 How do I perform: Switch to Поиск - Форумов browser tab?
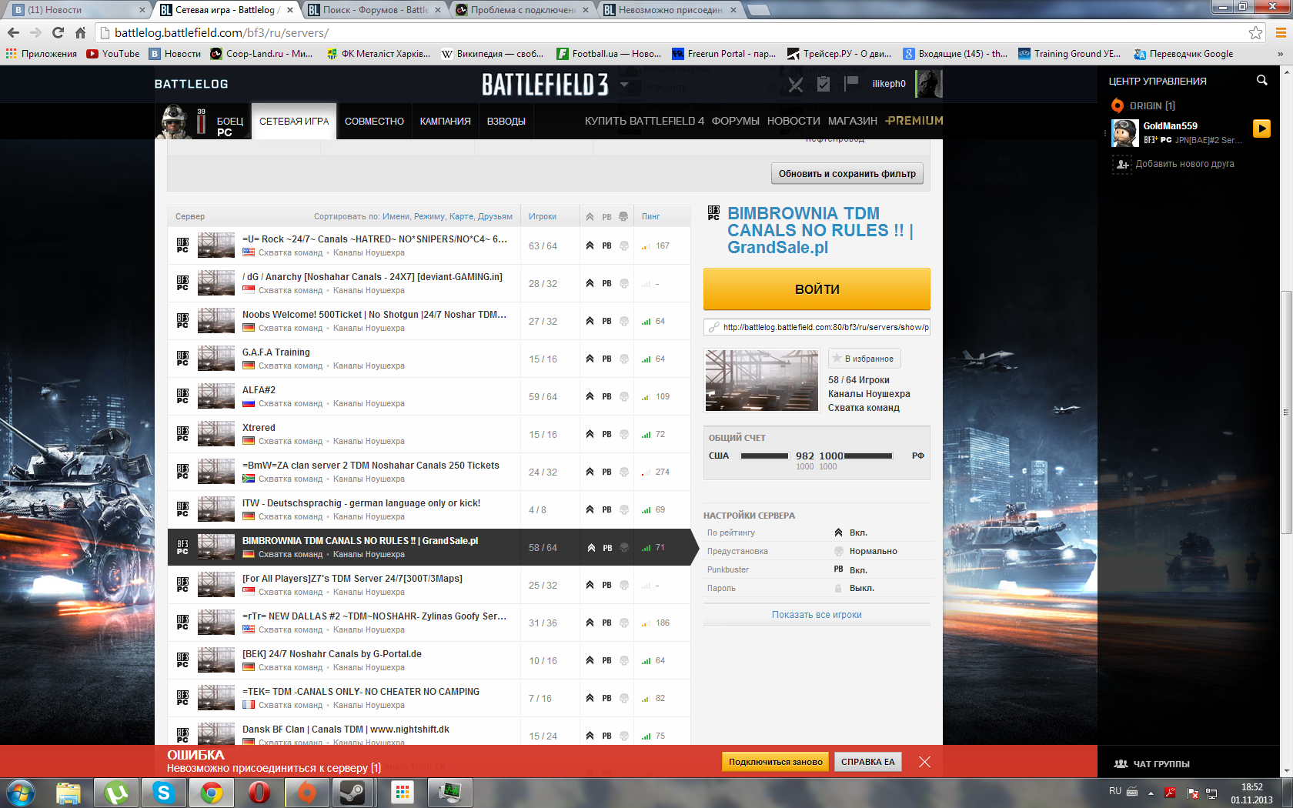375,10
